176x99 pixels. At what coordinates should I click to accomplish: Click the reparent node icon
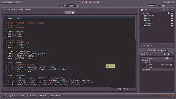[152, 45]
